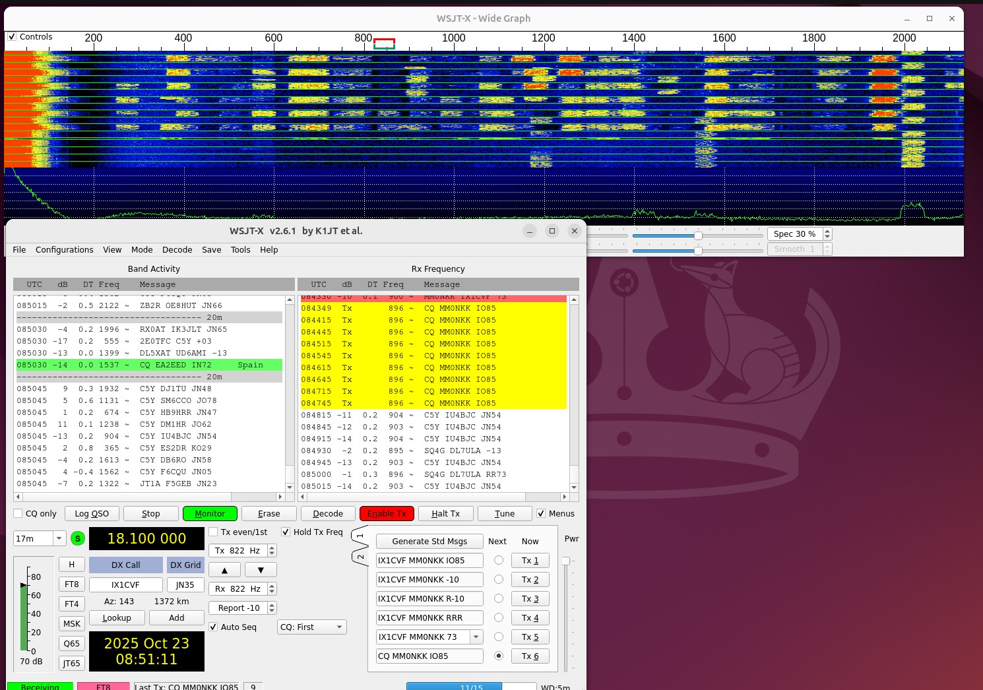Click the green S split-mode indicator
The height and width of the screenshot is (690, 983).
click(78, 538)
